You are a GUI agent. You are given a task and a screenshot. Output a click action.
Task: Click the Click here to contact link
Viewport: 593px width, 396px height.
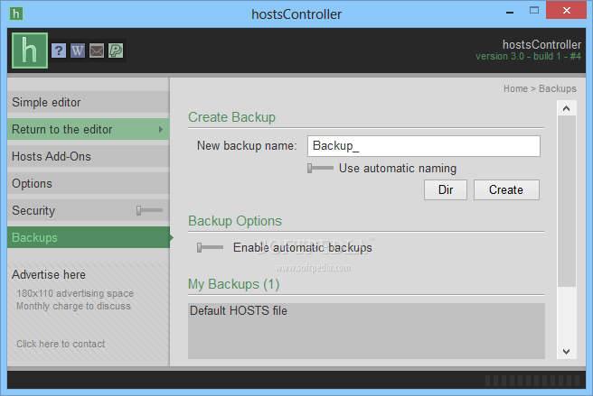[x=61, y=344]
